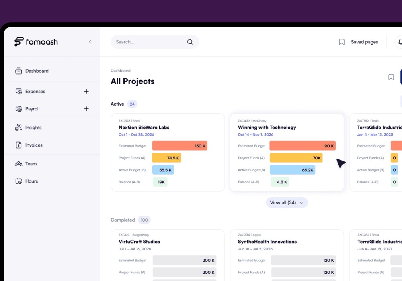Click the Active section heading
The width and height of the screenshot is (402, 281).
(117, 104)
